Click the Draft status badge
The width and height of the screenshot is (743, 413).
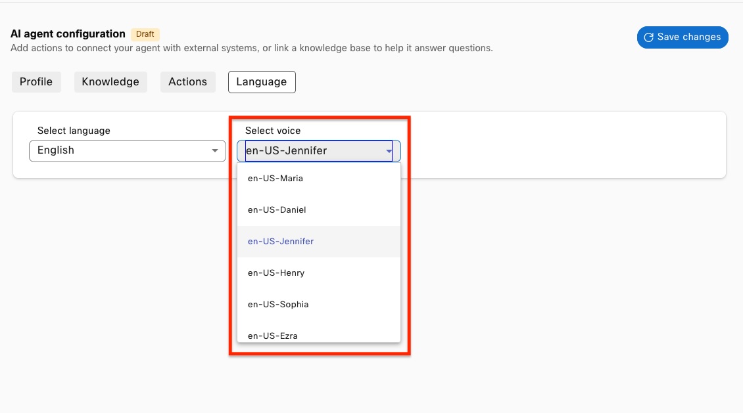tap(145, 34)
